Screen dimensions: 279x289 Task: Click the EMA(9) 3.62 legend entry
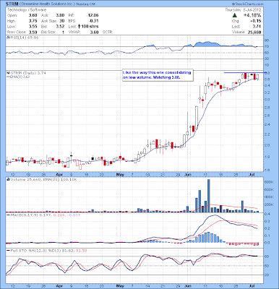pos(19,76)
